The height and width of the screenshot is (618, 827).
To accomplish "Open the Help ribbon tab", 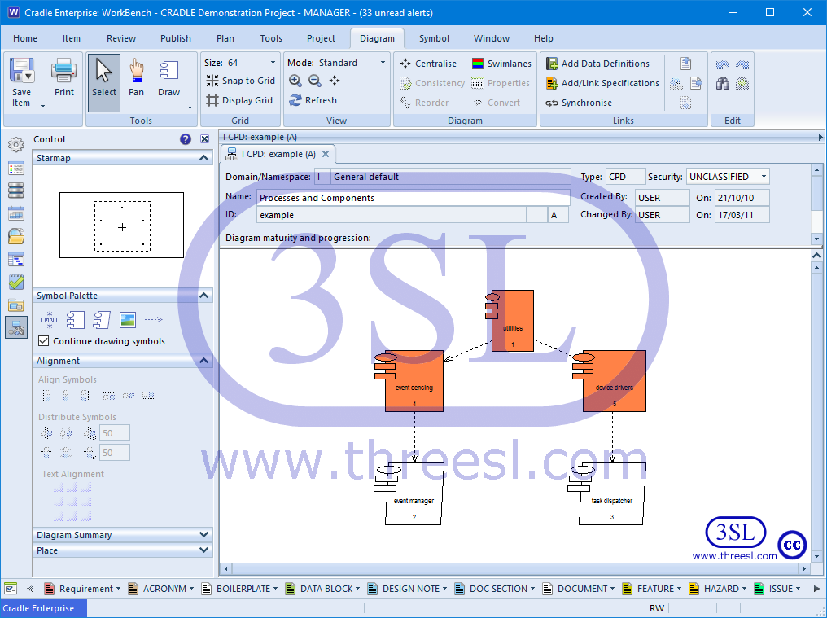I will click(x=543, y=38).
